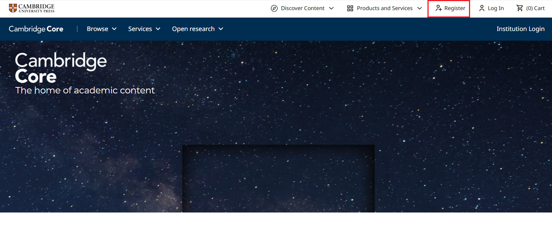This screenshot has width=552, height=242.
Task: Click the person icon beside Log In
Action: pos(482,8)
